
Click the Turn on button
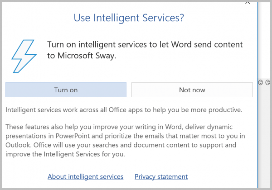[x=66, y=90]
